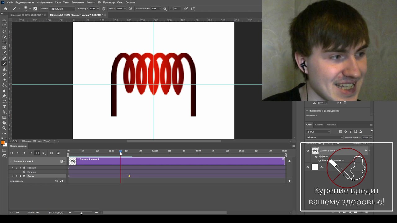The width and height of the screenshot is (397, 223).
Task: Open the timeline transition icon
Action: (x=58, y=153)
